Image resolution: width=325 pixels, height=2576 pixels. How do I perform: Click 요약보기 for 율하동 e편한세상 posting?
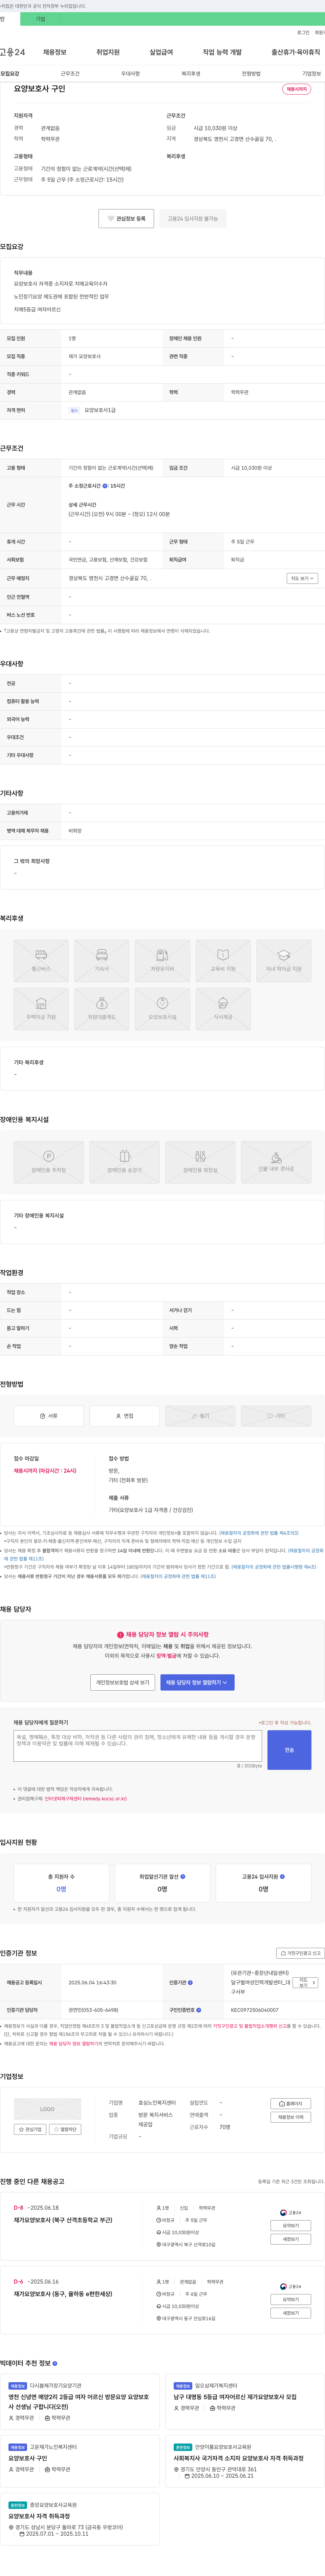(290, 2300)
